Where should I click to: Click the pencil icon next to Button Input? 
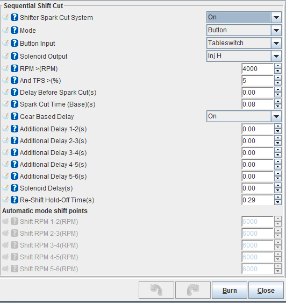5,43
